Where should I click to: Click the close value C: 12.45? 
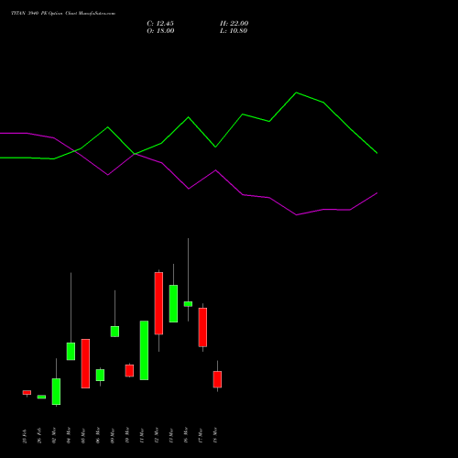[x=160, y=24]
